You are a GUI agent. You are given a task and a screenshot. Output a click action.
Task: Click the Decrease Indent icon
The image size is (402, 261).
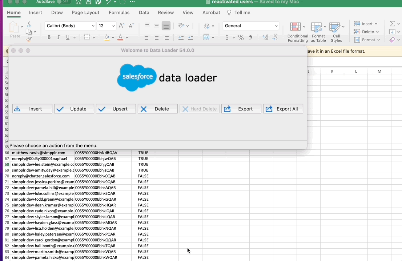[x=181, y=37]
